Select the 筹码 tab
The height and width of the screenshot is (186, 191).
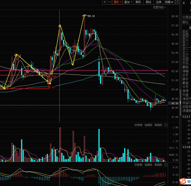click(138, 2)
